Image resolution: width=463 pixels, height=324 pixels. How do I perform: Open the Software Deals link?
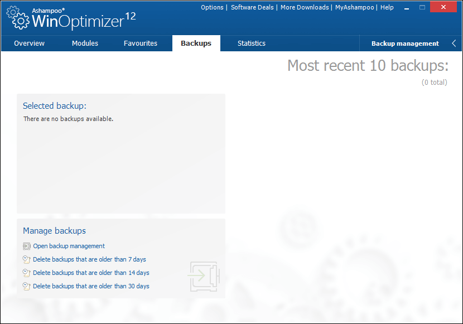click(252, 7)
